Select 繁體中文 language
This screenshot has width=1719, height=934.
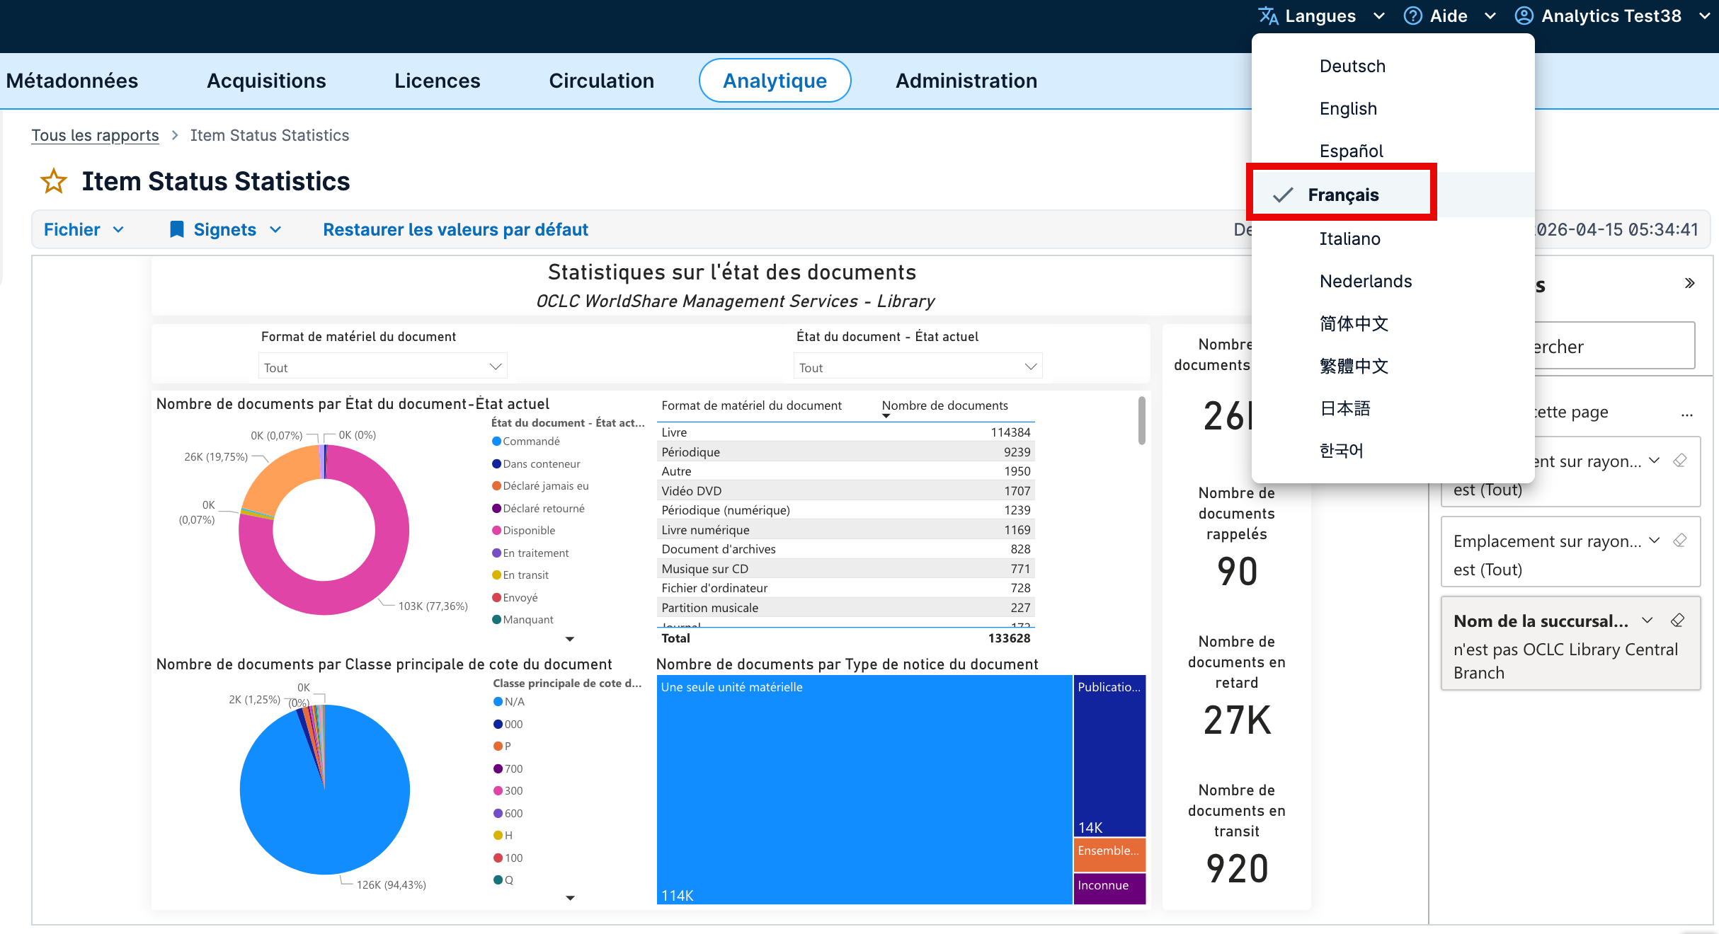coord(1354,366)
